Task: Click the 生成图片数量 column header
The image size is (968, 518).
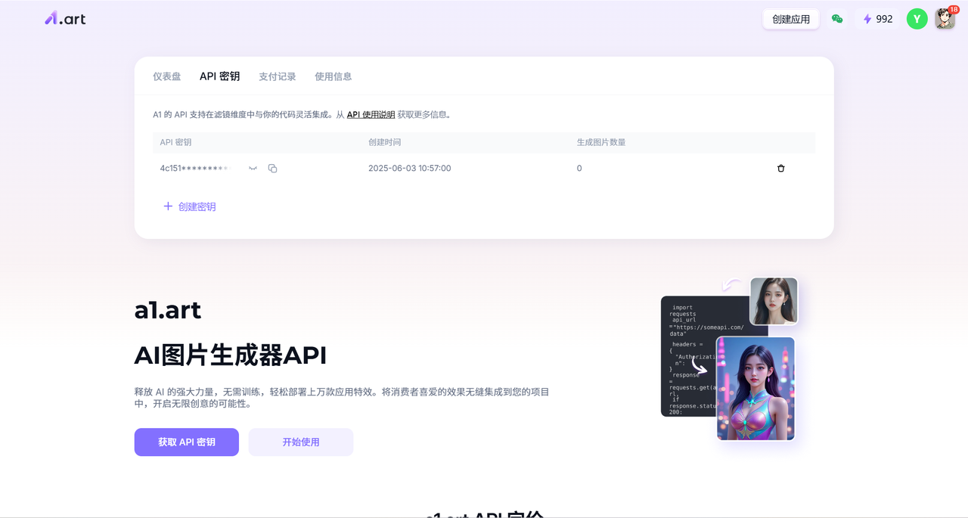Action: coord(601,142)
